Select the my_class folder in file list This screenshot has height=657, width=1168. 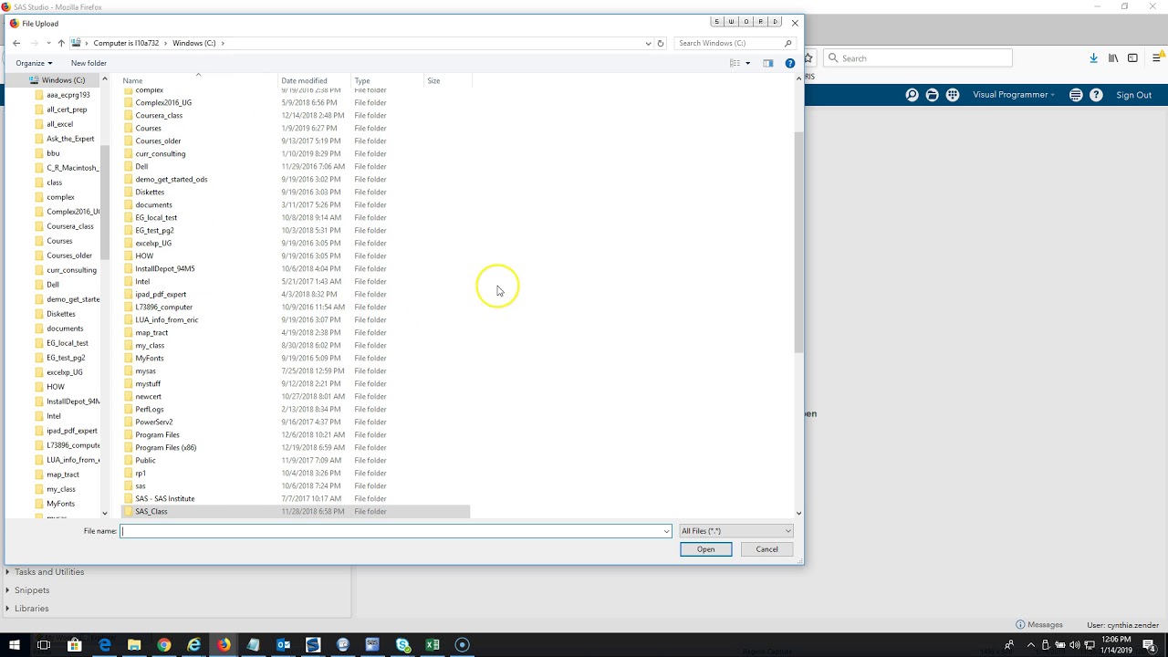click(x=296, y=346)
